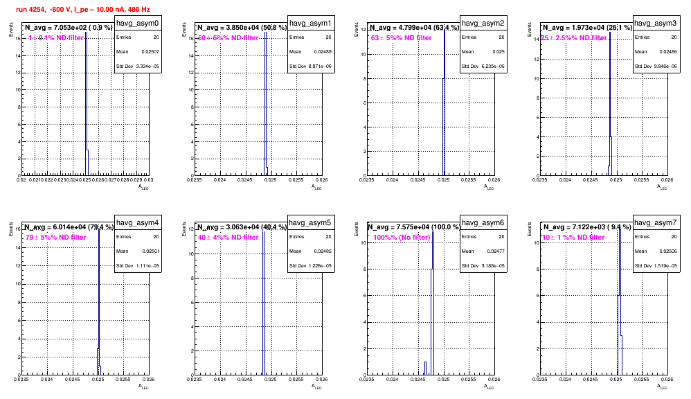
Task: Select Std Dev value 1.226e-05
Action: [321, 266]
